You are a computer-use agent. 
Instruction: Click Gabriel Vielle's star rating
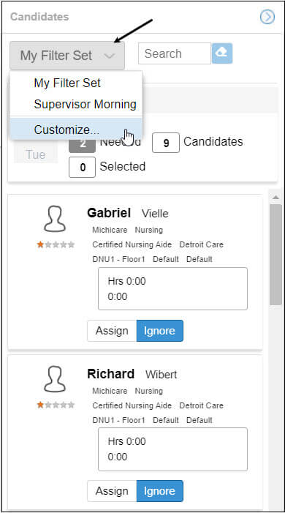click(x=56, y=244)
